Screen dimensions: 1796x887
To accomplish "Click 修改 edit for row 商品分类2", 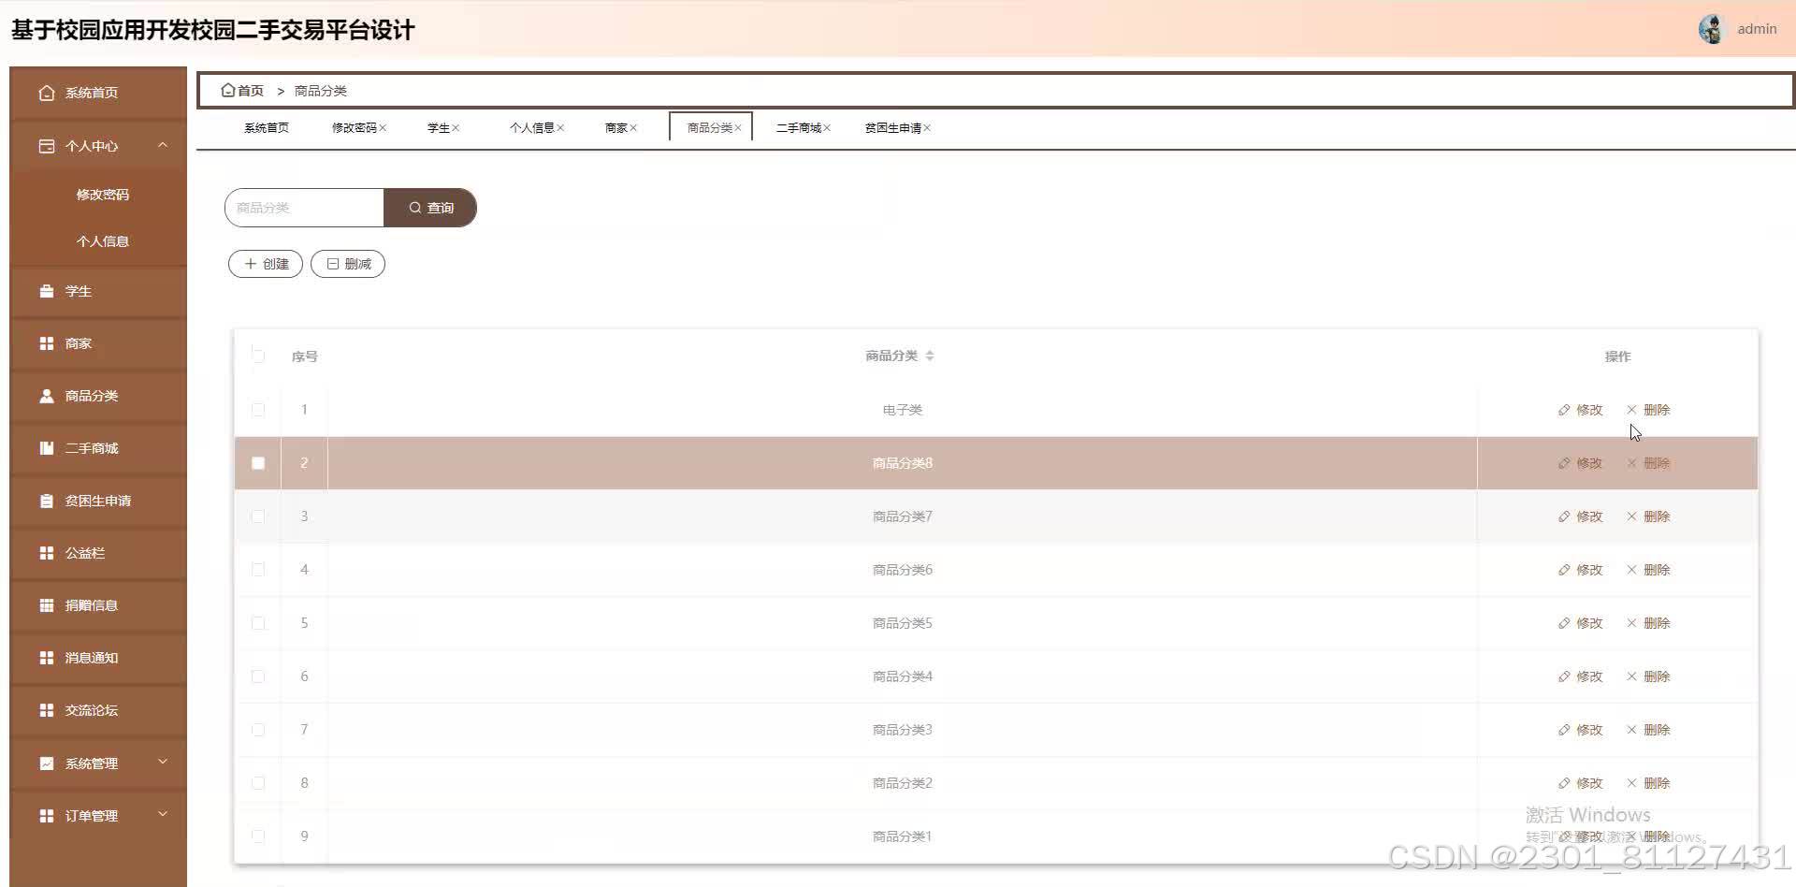I will point(1581,783).
